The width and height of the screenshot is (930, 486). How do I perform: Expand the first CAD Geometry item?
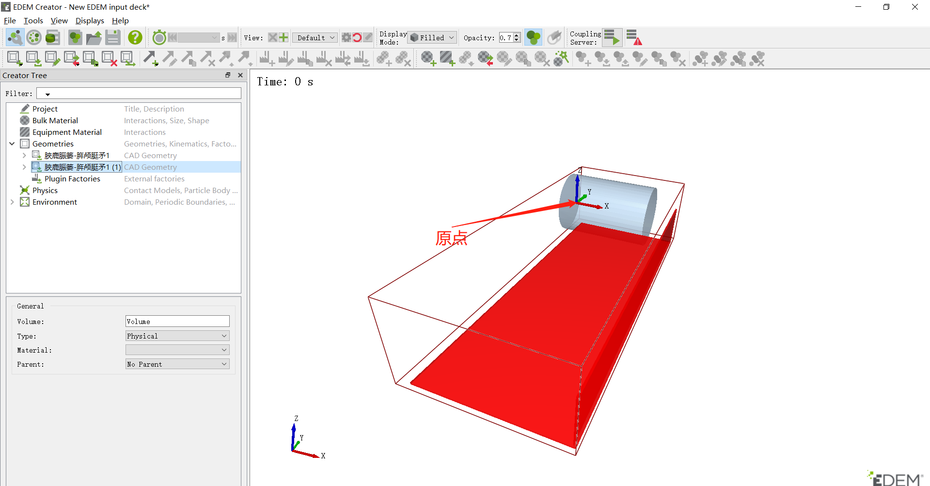click(x=24, y=156)
